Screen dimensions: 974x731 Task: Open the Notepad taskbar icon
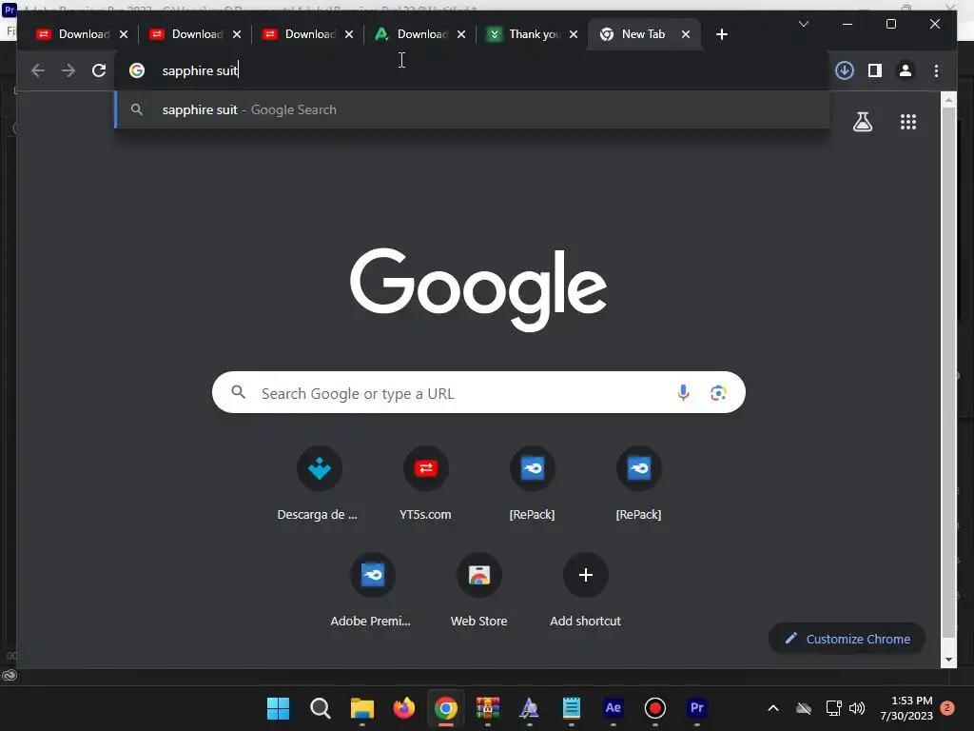pyautogui.click(x=571, y=708)
